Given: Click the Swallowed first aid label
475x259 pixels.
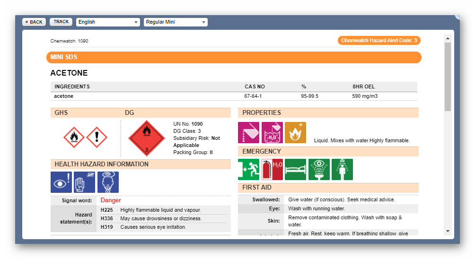Looking at the screenshot, I should 266,200.
